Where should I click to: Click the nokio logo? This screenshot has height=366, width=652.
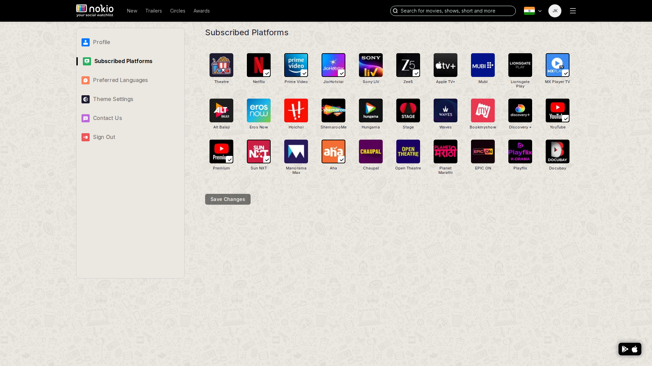pyautogui.click(x=95, y=11)
